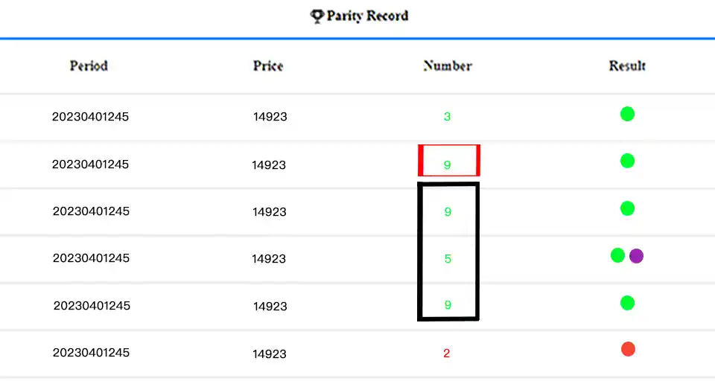The height and width of the screenshot is (384, 715).
Task: Select the Period column header
Action: point(89,65)
